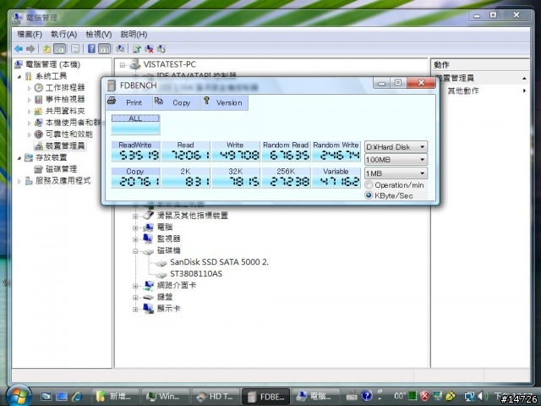Viewport: 541px width, 406px height.
Task: Click the Copy icon in FDBENCH toolbar
Action: pyautogui.click(x=159, y=101)
